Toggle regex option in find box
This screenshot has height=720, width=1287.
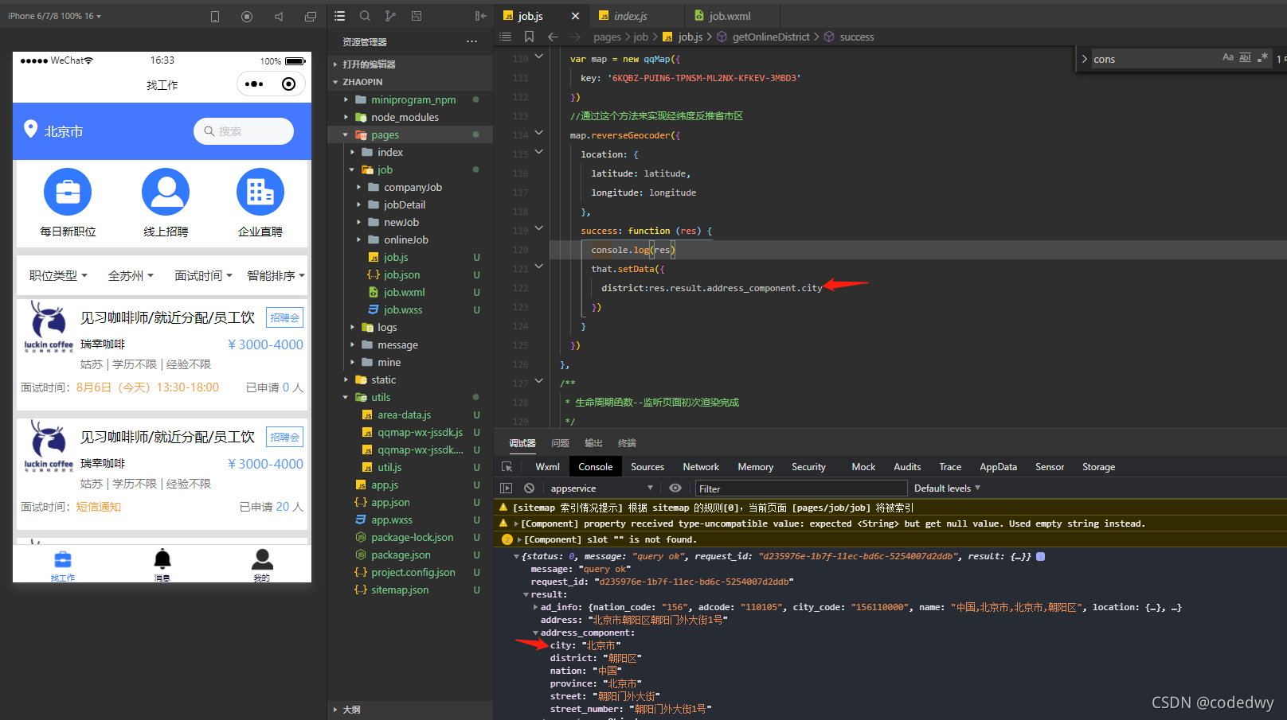point(1262,57)
